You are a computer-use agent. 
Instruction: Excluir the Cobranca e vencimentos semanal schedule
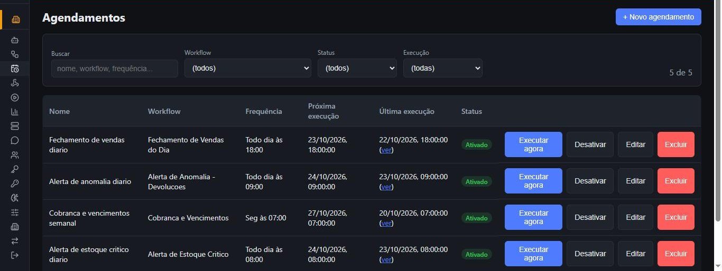(x=676, y=217)
